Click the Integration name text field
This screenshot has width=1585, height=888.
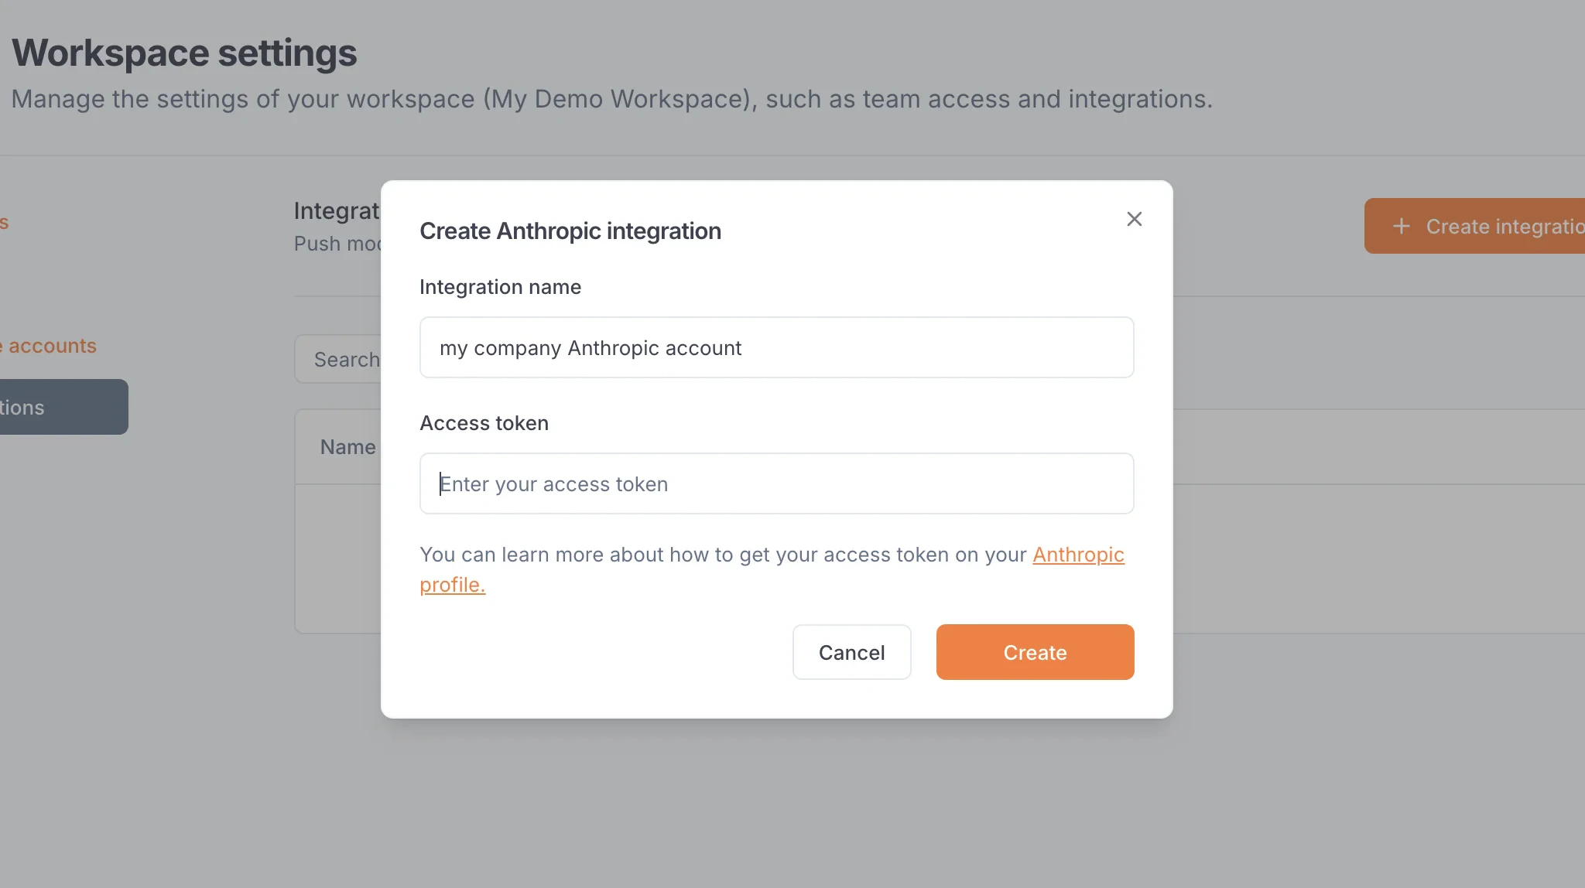point(776,348)
